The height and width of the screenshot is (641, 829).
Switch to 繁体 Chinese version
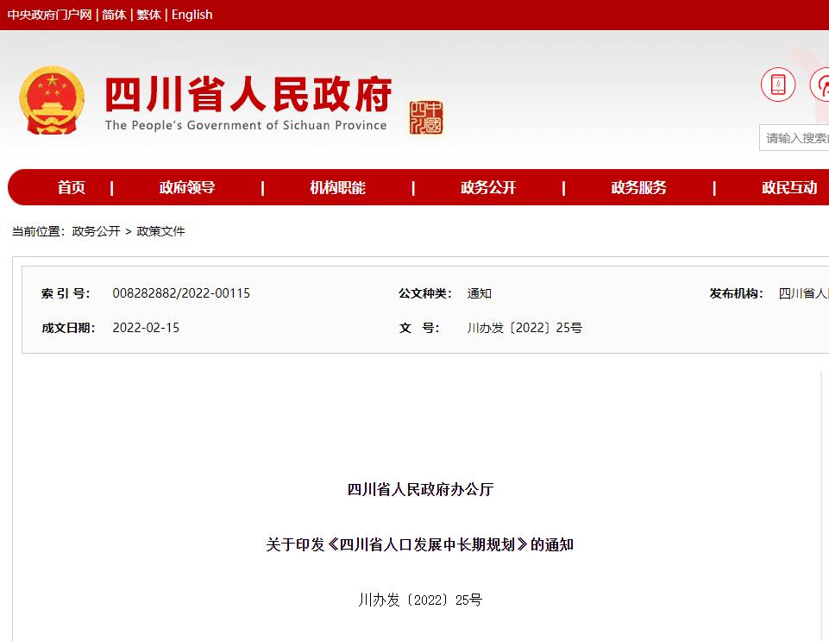pos(148,15)
